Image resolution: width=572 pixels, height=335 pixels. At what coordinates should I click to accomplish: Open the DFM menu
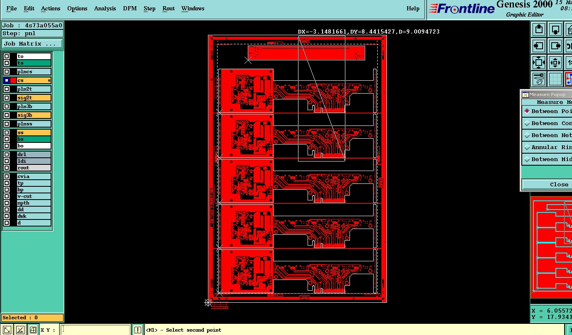130,8
